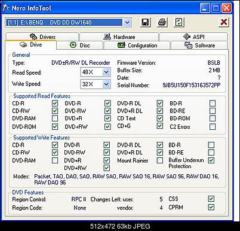Toggle the BD-ROM read checkbox
240x231 pixels.
(213, 118)
